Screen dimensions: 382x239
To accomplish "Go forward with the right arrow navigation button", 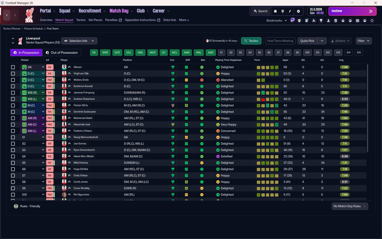I will tap(15, 15).
